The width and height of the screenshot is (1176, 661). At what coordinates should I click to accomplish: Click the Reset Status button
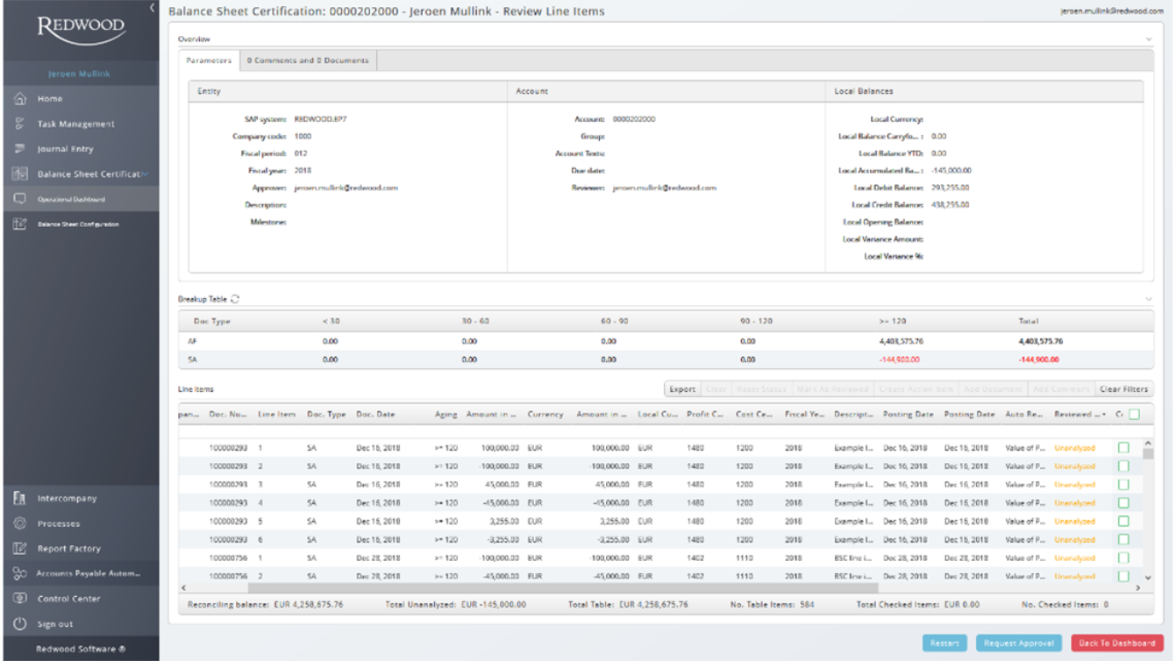(760, 389)
